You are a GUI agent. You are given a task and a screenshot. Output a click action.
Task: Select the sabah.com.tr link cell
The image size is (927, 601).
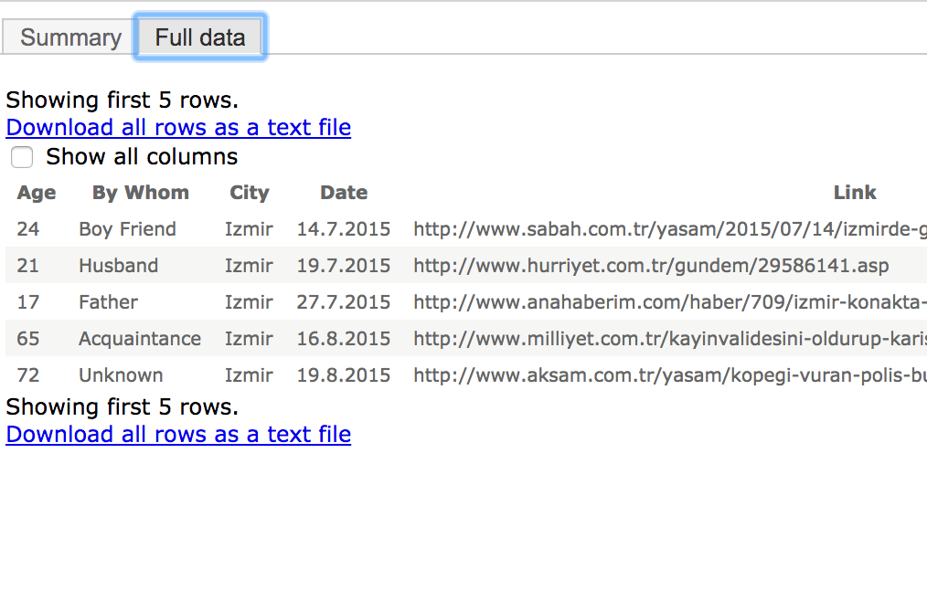click(670, 229)
